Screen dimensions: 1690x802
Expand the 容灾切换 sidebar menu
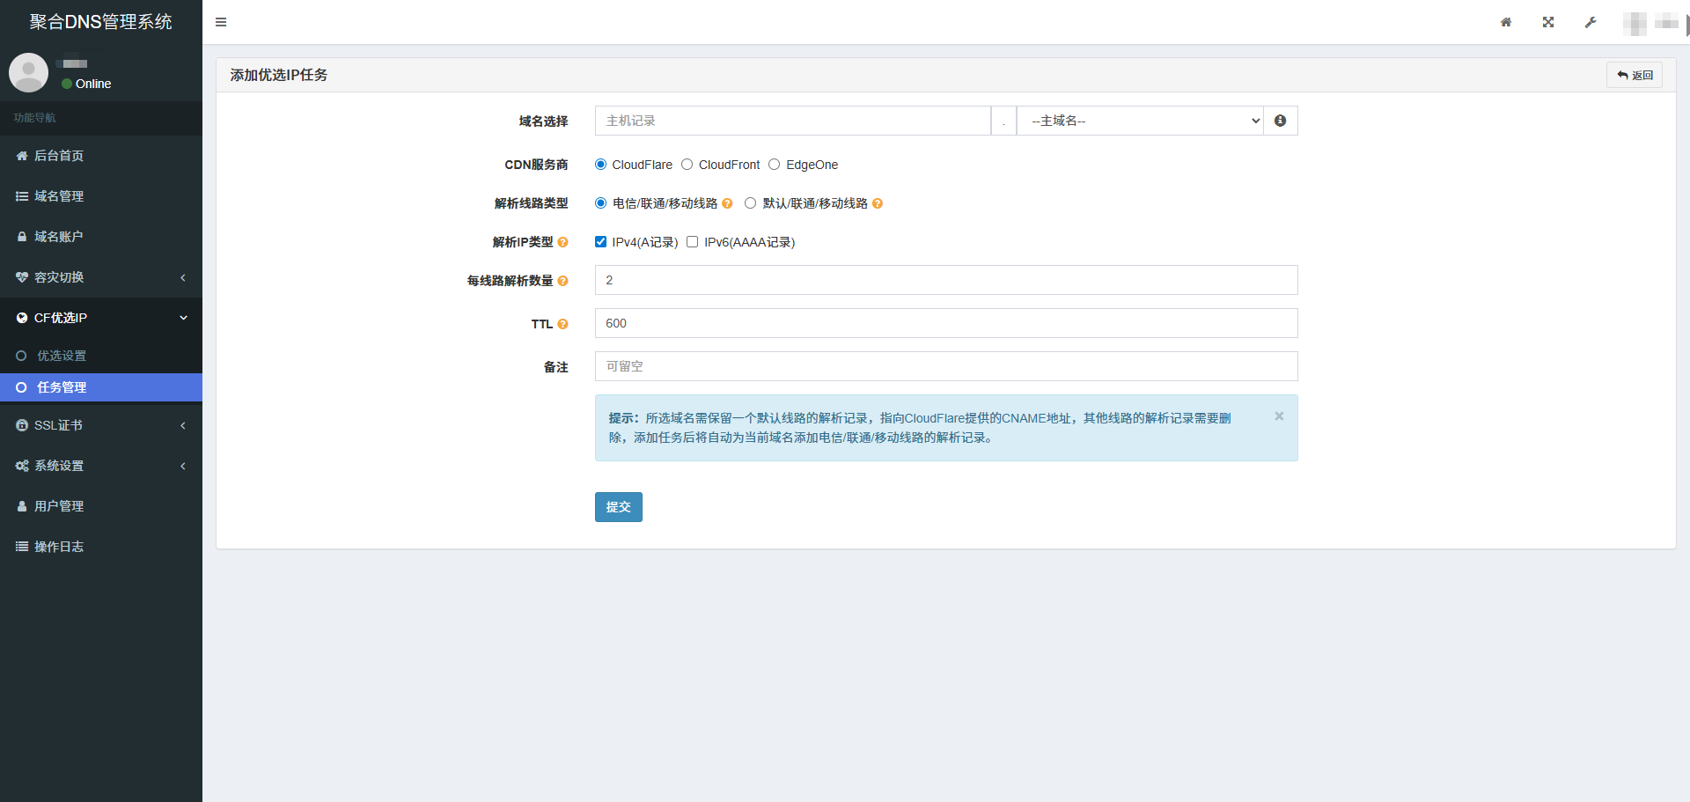coord(101,277)
